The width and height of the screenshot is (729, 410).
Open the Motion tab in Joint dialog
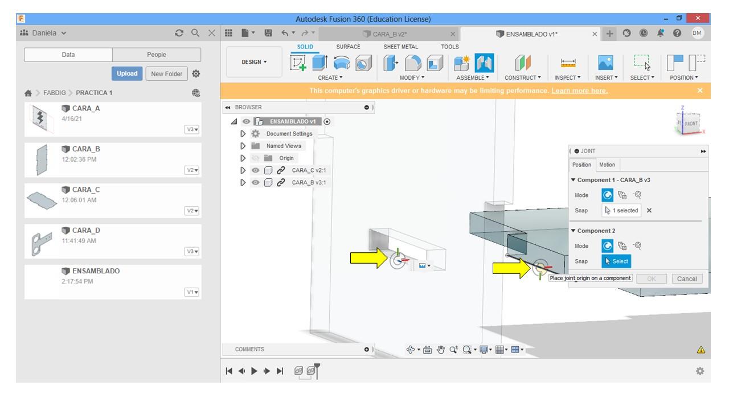tap(607, 165)
